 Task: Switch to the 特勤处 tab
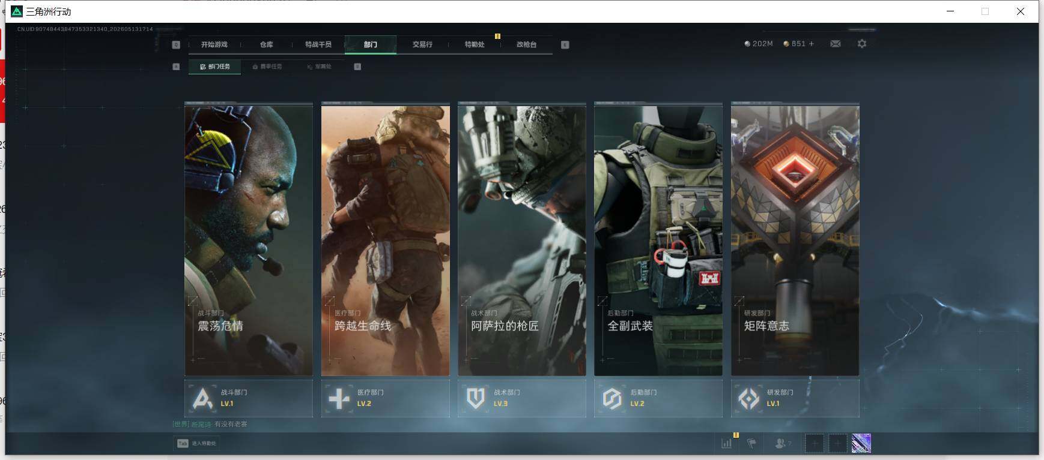pos(475,44)
